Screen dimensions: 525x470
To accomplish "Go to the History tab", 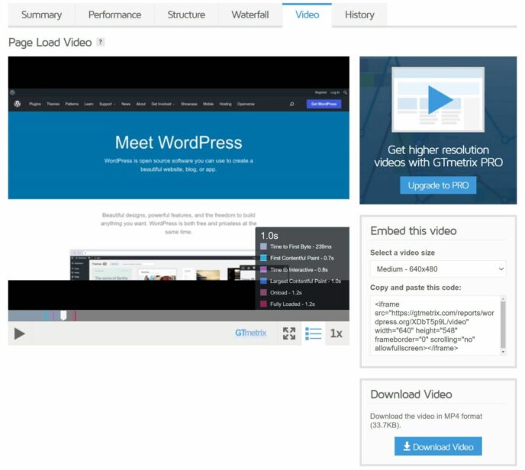I will click(359, 14).
